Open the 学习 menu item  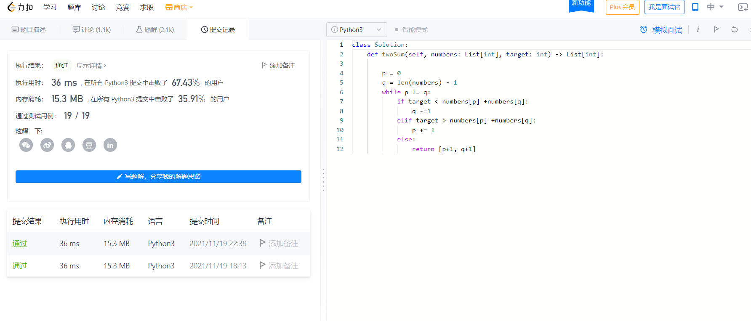[x=50, y=7]
